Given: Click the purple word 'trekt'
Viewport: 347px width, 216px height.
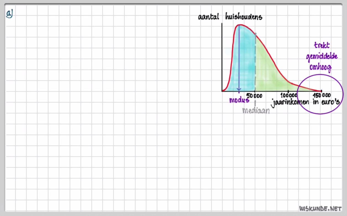Looking at the screenshot, I should [322, 45].
